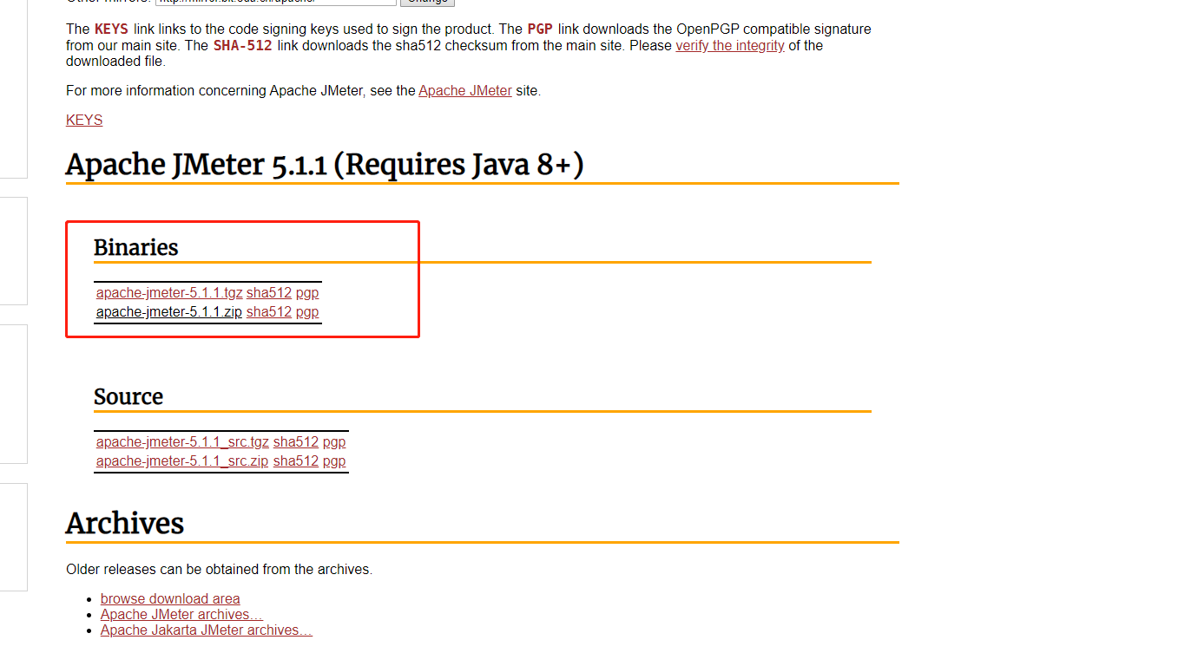1198x653 pixels.
Task: Click the 'Archives' heading
Action: tap(125, 523)
